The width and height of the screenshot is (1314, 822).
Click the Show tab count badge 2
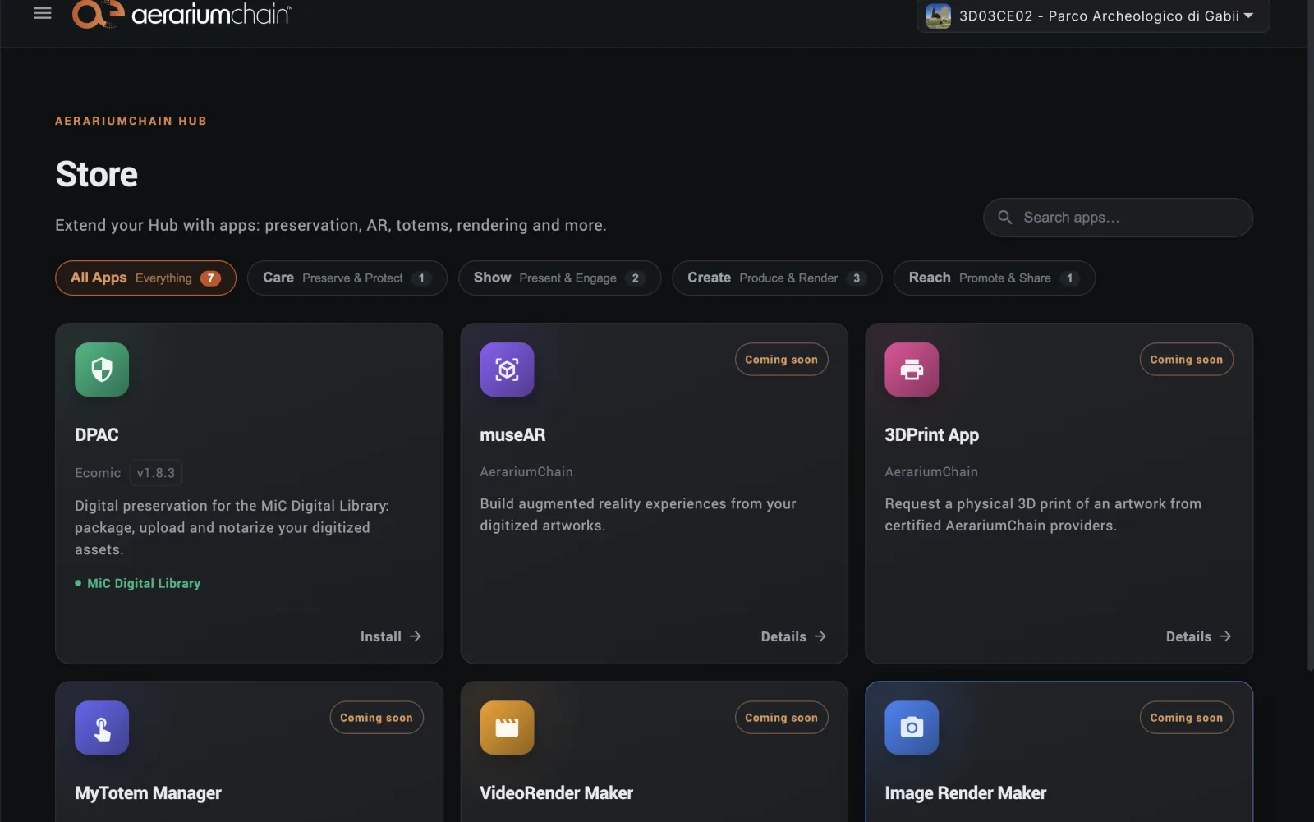pos(635,278)
